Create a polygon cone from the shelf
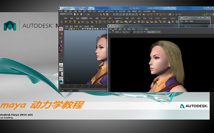 tap(79, 22)
